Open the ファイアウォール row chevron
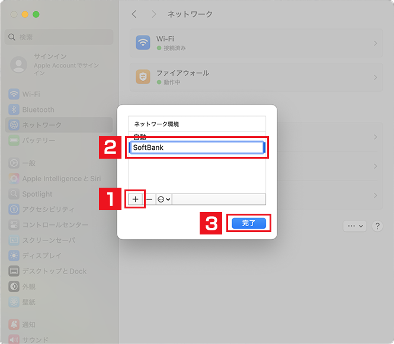The height and width of the screenshot is (344, 394). point(376,78)
